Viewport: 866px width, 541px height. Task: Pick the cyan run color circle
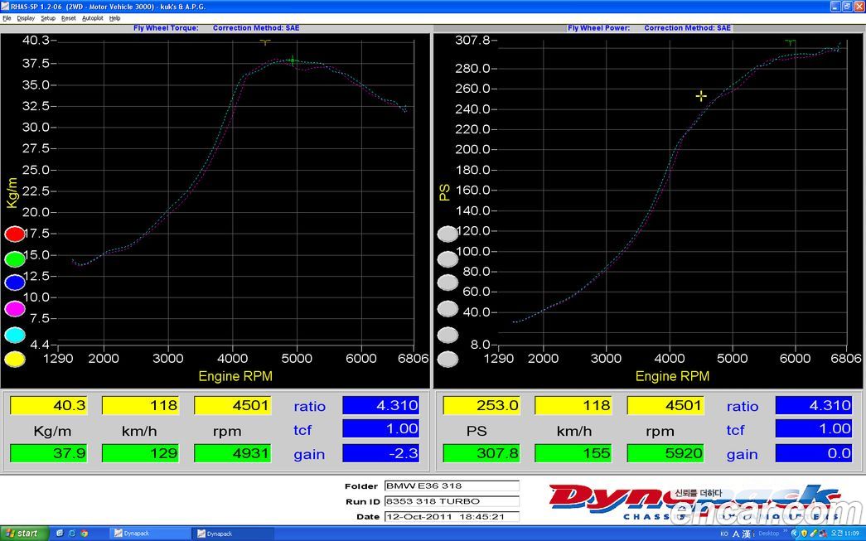click(x=15, y=335)
